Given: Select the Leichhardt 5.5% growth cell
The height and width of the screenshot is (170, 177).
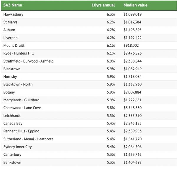Looking at the screenshot, I should [111, 116].
